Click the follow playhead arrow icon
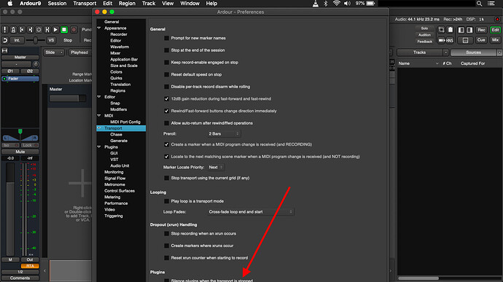 442,40
